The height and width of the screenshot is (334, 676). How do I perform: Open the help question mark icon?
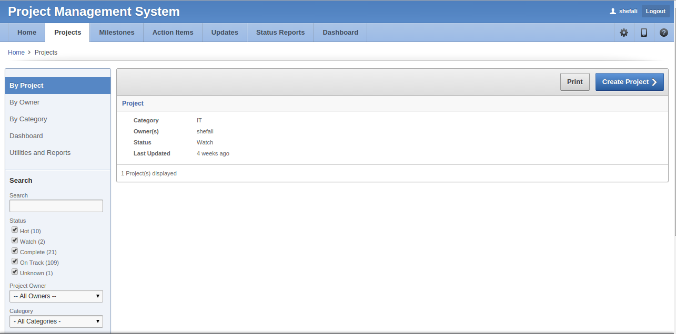664,33
